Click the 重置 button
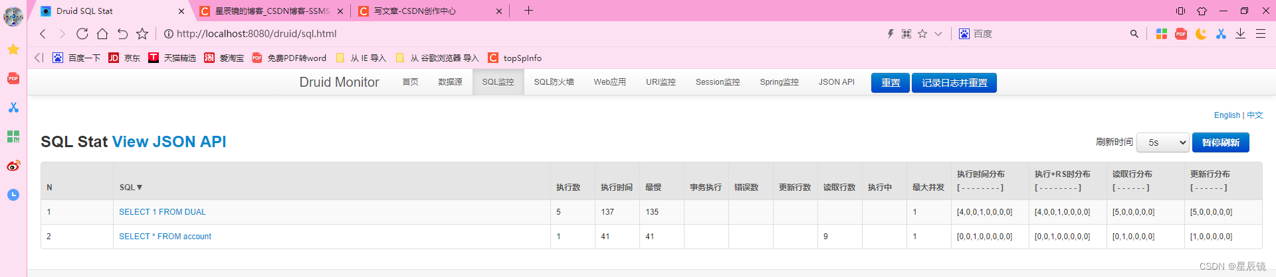Viewport: 1276px width, 277px height. [891, 83]
